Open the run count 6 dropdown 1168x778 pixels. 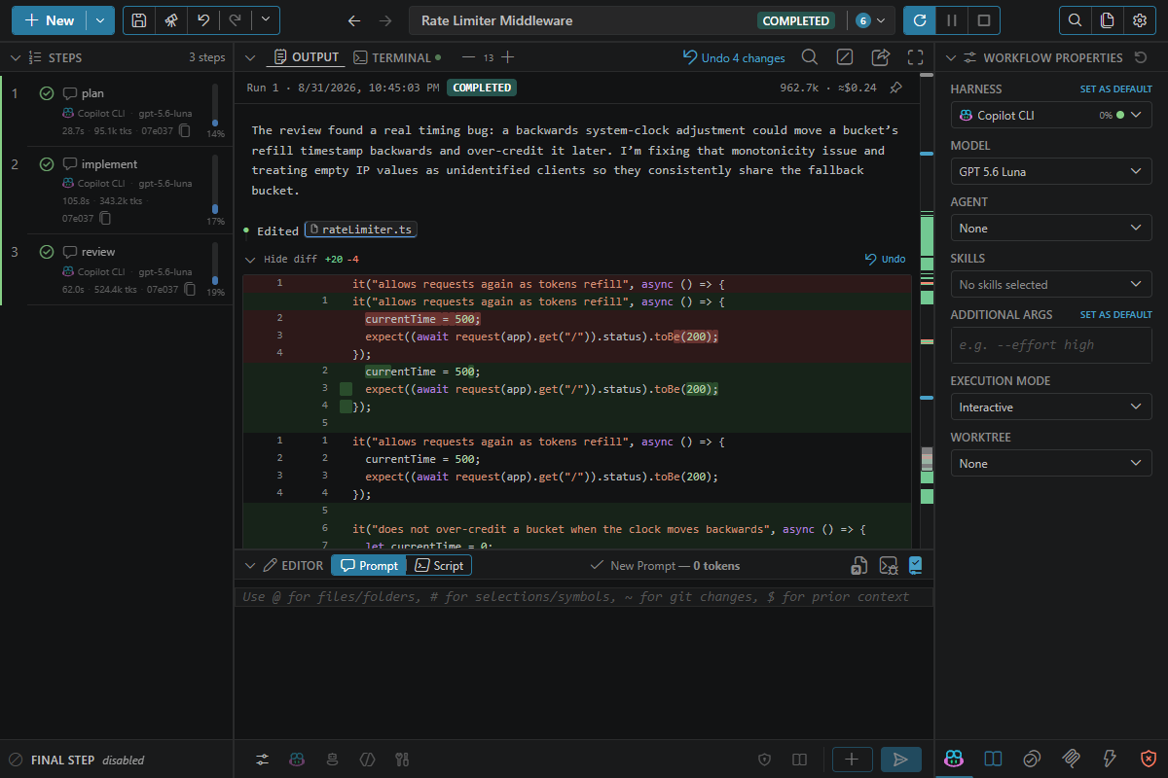tap(870, 20)
